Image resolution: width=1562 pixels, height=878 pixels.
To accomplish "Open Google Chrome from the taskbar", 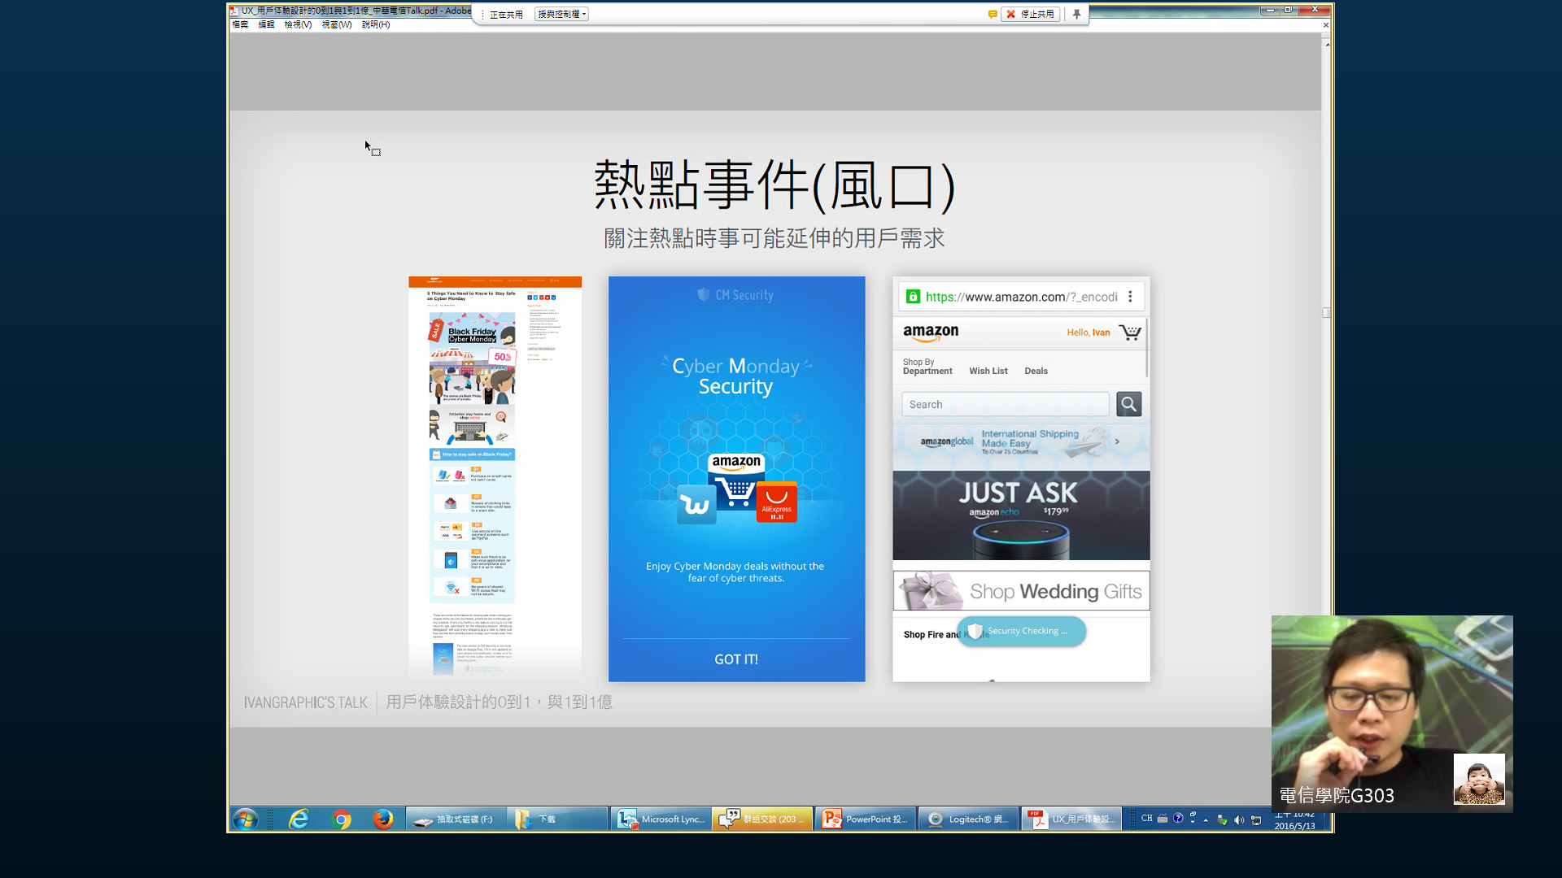I will [342, 819].
